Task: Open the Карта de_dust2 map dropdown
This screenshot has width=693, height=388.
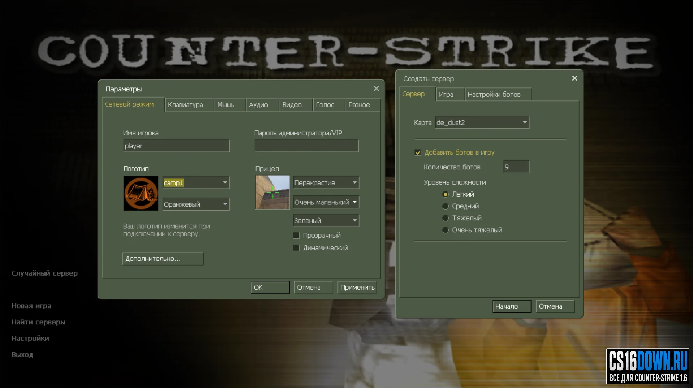Action: point(482,122)
